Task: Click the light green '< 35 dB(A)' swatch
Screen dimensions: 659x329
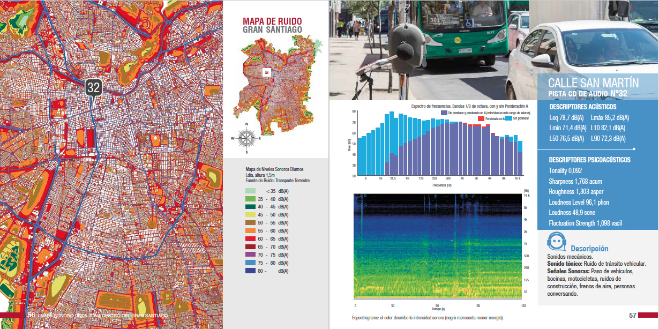Action: (x=250, y=191)
